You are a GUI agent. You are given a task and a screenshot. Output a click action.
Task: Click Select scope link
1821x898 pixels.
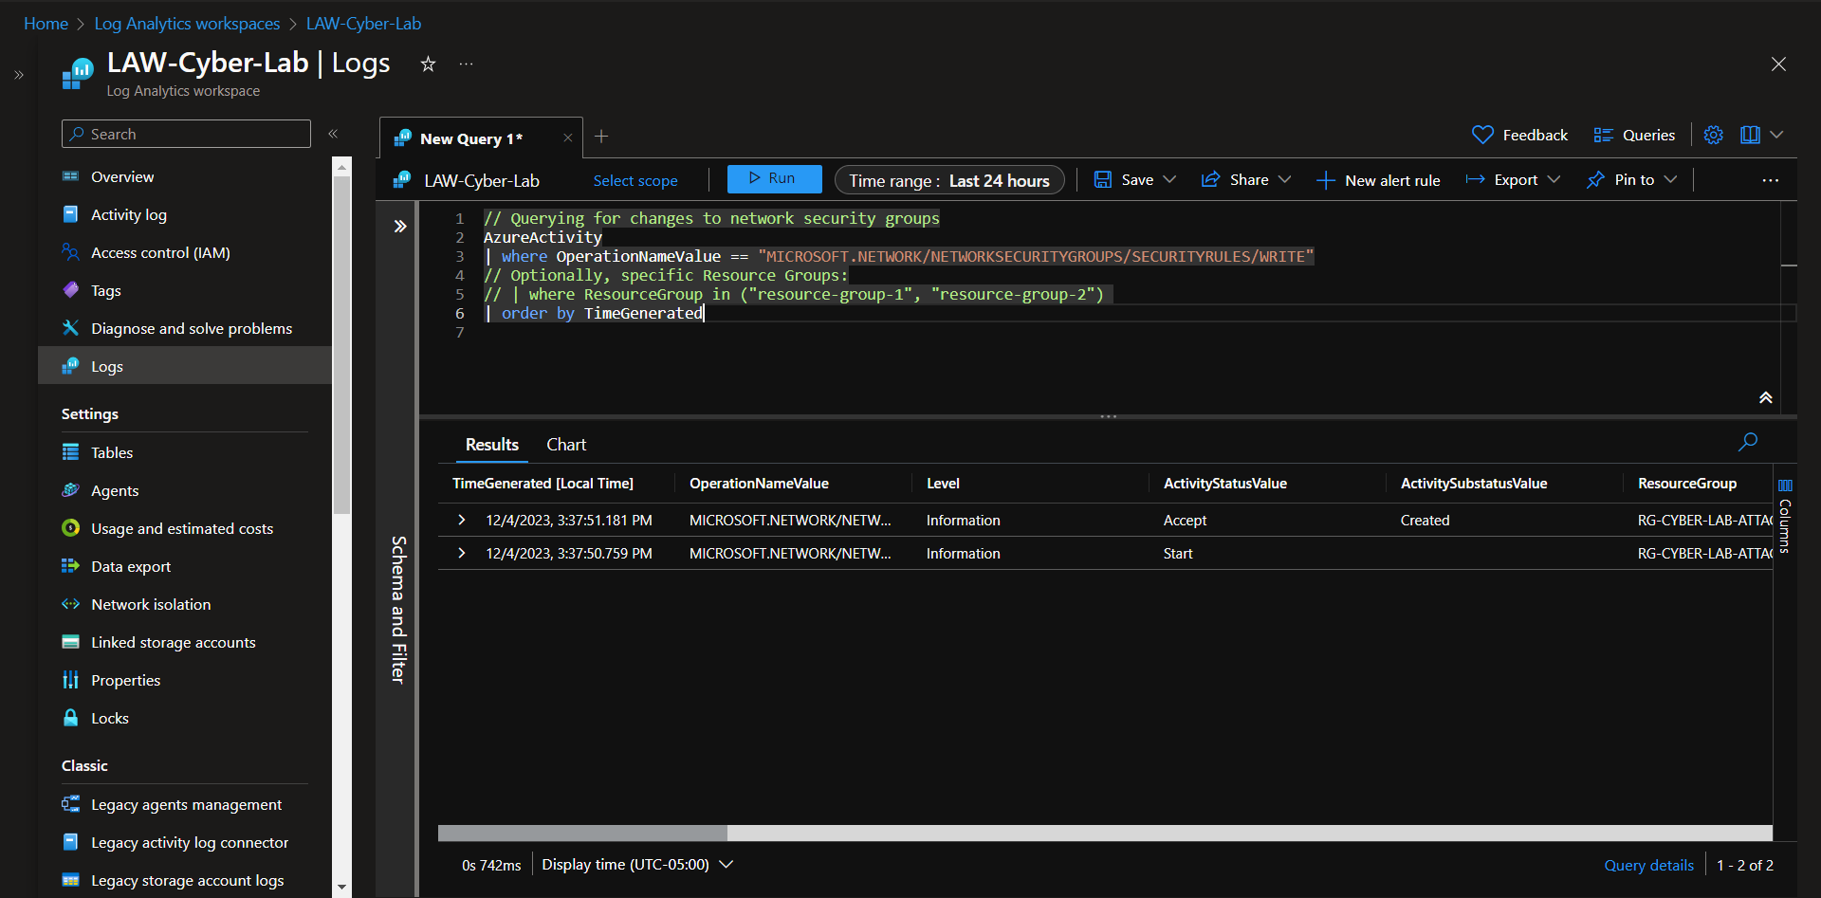[635, 180]
